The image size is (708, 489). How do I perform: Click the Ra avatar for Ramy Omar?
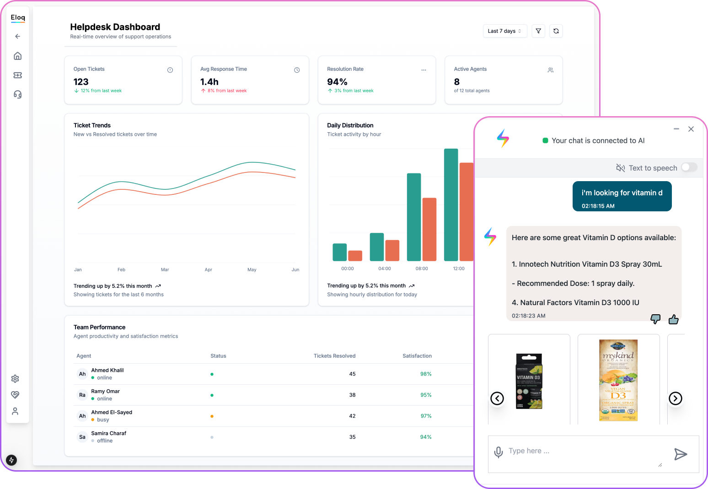click(x=82, y=395)
